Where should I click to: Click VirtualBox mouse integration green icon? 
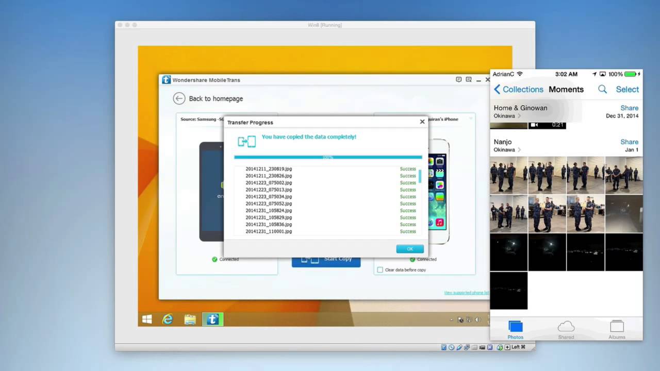500,347
